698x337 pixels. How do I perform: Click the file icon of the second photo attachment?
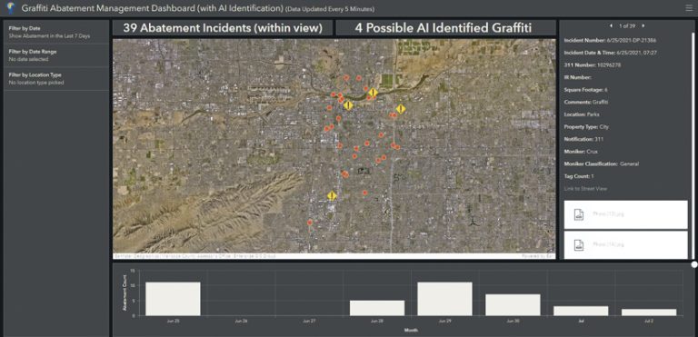tap(579, 244)
